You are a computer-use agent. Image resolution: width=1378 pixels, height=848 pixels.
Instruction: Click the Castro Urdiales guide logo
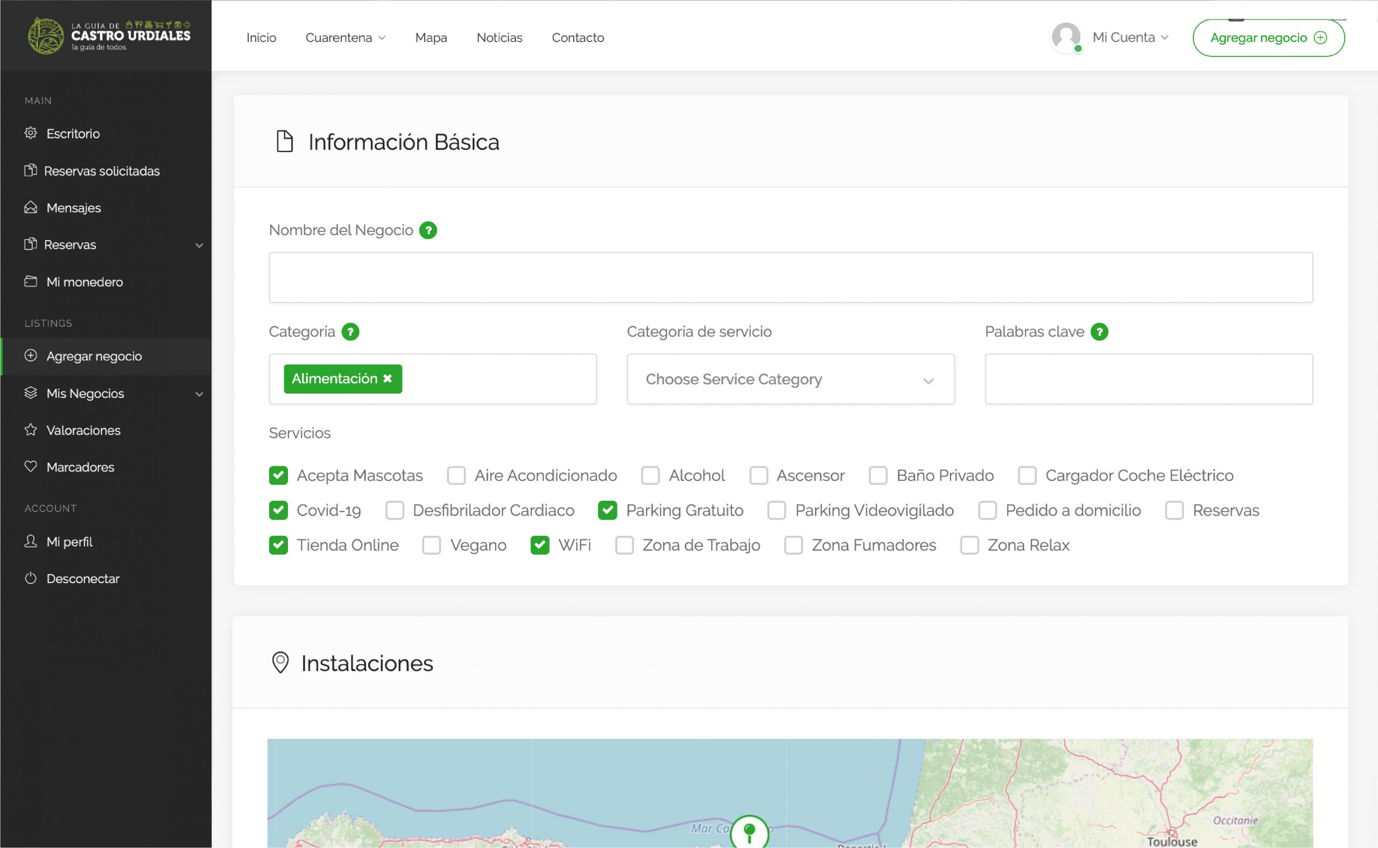click(x=109, y=36)
